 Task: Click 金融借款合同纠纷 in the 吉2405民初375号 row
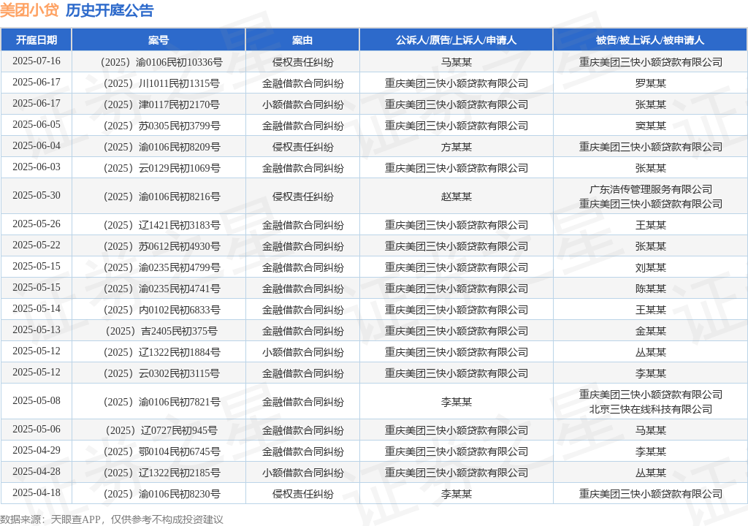click(302, 331)
